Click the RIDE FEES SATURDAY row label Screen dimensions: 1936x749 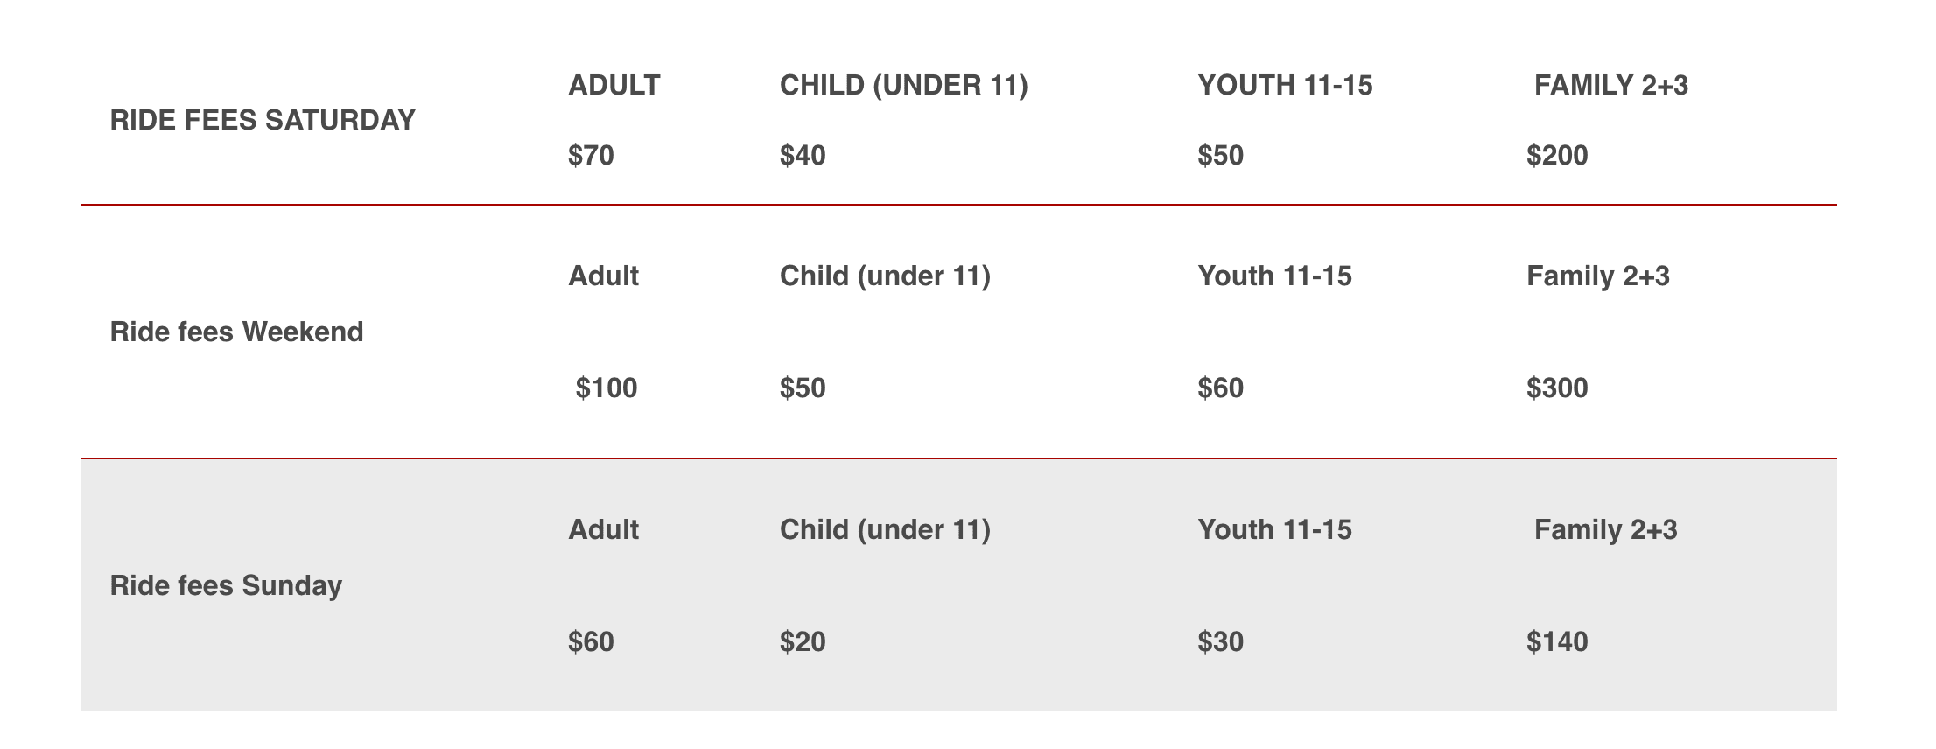point(263,120)
